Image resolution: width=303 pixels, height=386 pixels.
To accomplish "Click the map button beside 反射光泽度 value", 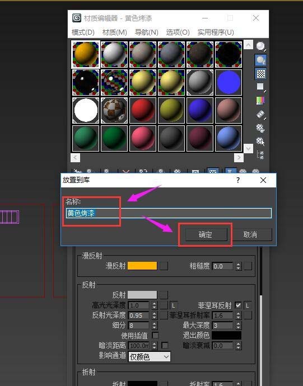I will [164, 316].
